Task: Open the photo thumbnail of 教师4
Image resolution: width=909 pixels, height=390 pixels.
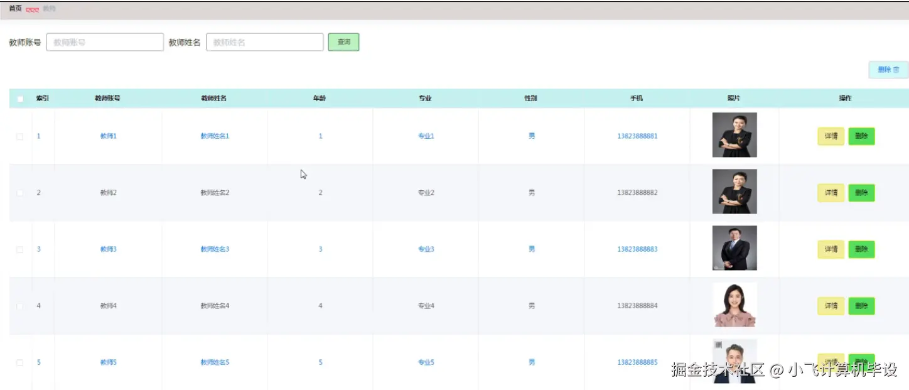Action: (734, 305)
